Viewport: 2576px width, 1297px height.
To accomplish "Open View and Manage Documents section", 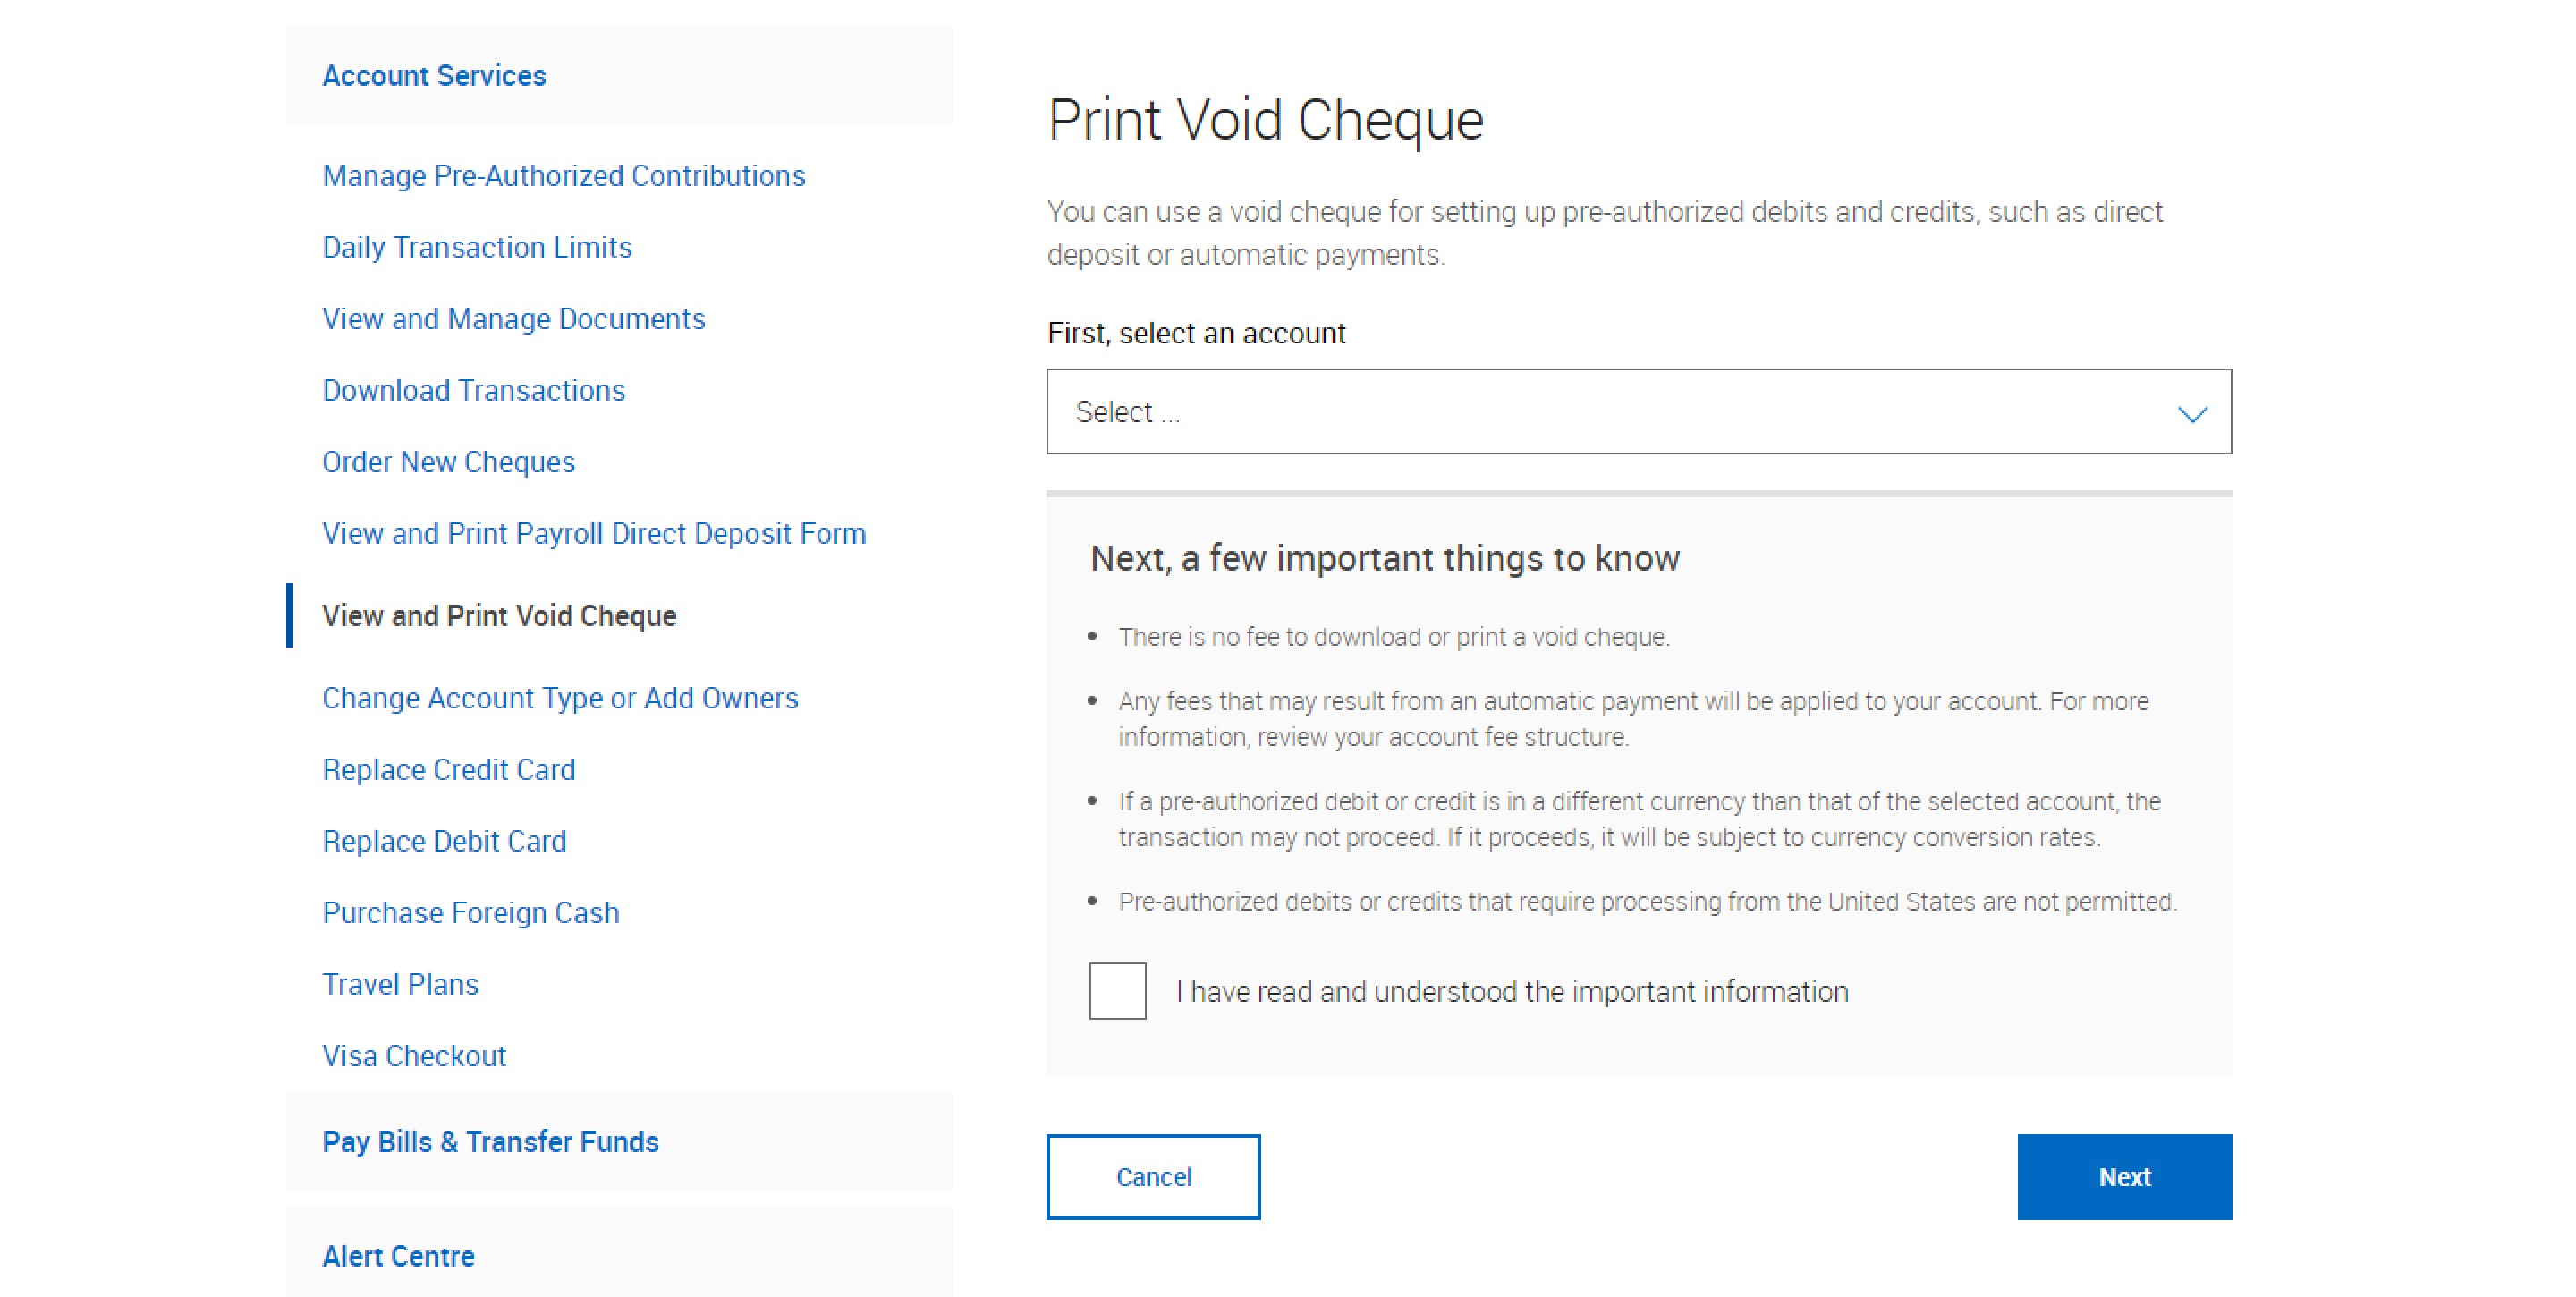I will [x=514, y=318].
